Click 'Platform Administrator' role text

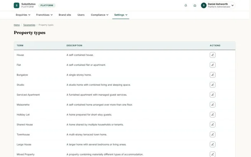tap(219, 7)
